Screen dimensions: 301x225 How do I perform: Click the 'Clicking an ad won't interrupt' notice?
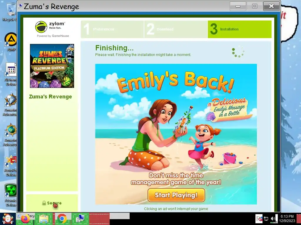176,209
